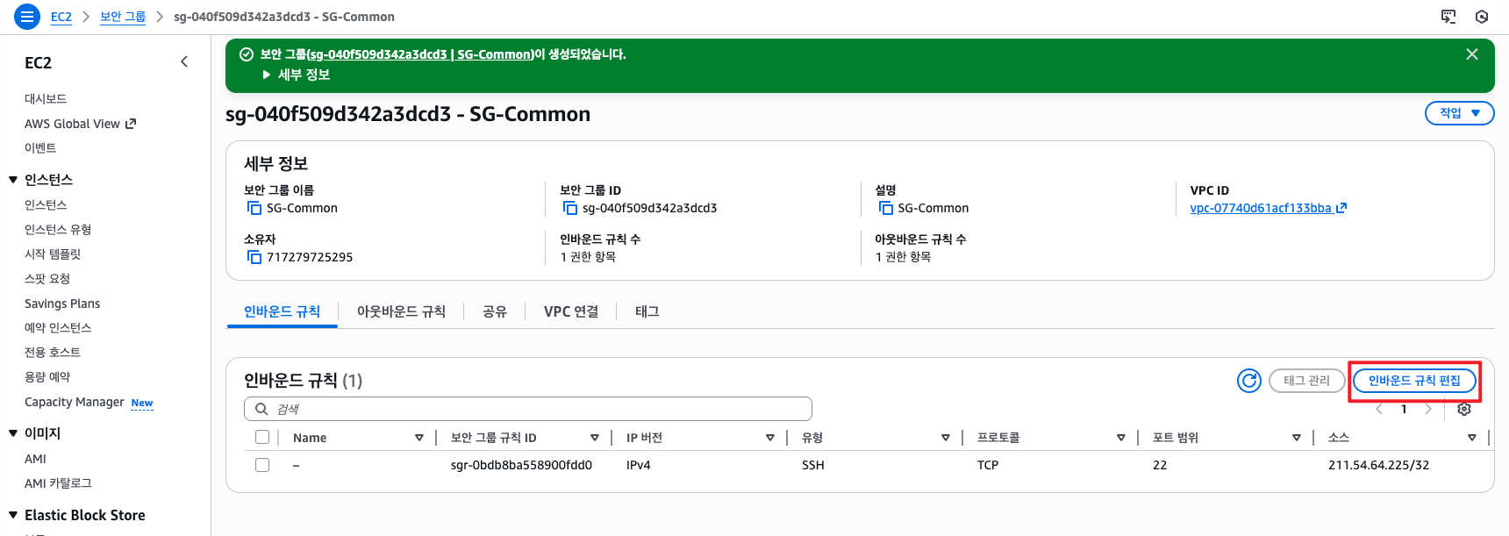Focus the inbound rules 검색 field

click(528, 409)
